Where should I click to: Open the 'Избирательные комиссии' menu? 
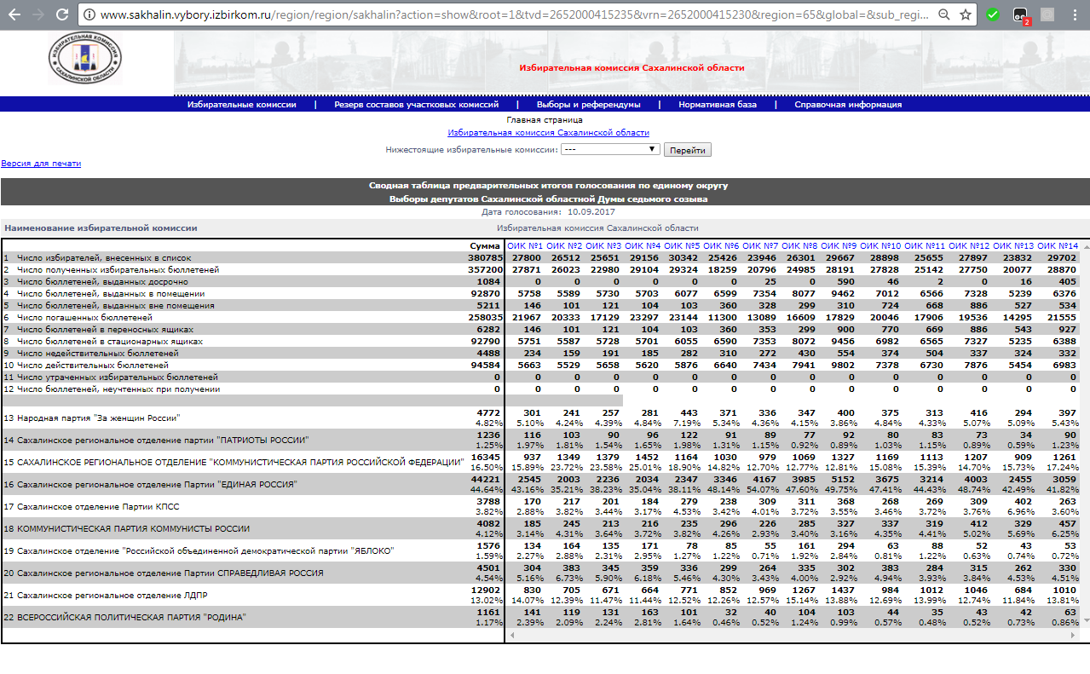242,105
